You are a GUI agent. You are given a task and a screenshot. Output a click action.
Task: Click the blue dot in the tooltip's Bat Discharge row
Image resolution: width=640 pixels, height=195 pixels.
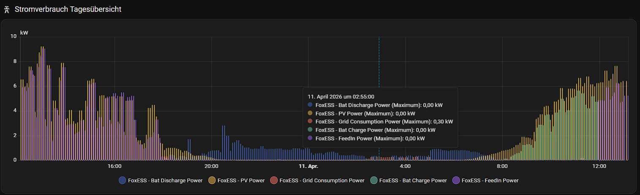(310, 105)
